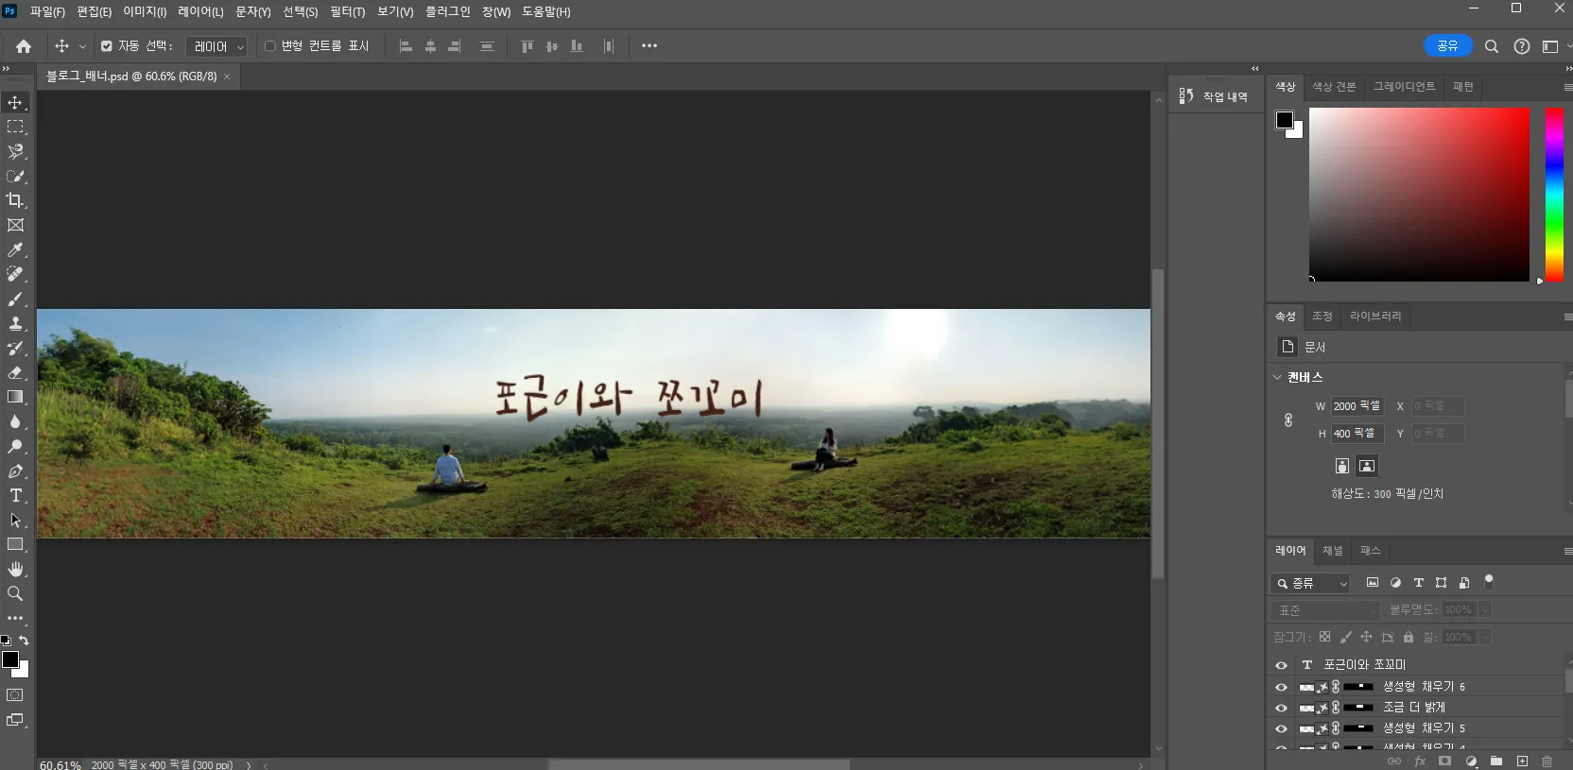Click the 공유 share button
Image resolution: width=1573 pixels, height=770 pixels.
tap(1447, 46)
